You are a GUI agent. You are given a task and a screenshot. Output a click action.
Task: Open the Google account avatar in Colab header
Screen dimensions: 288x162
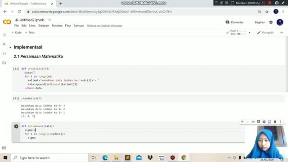280,22
